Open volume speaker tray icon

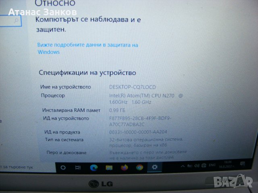click(x=197, y=166)
